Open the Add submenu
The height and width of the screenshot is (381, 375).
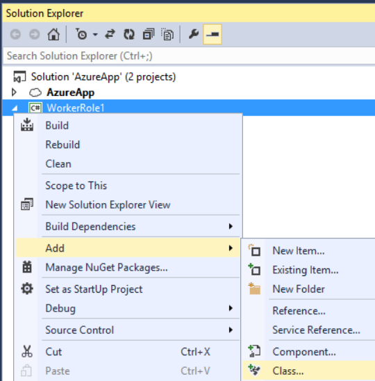tap(128, 248)
